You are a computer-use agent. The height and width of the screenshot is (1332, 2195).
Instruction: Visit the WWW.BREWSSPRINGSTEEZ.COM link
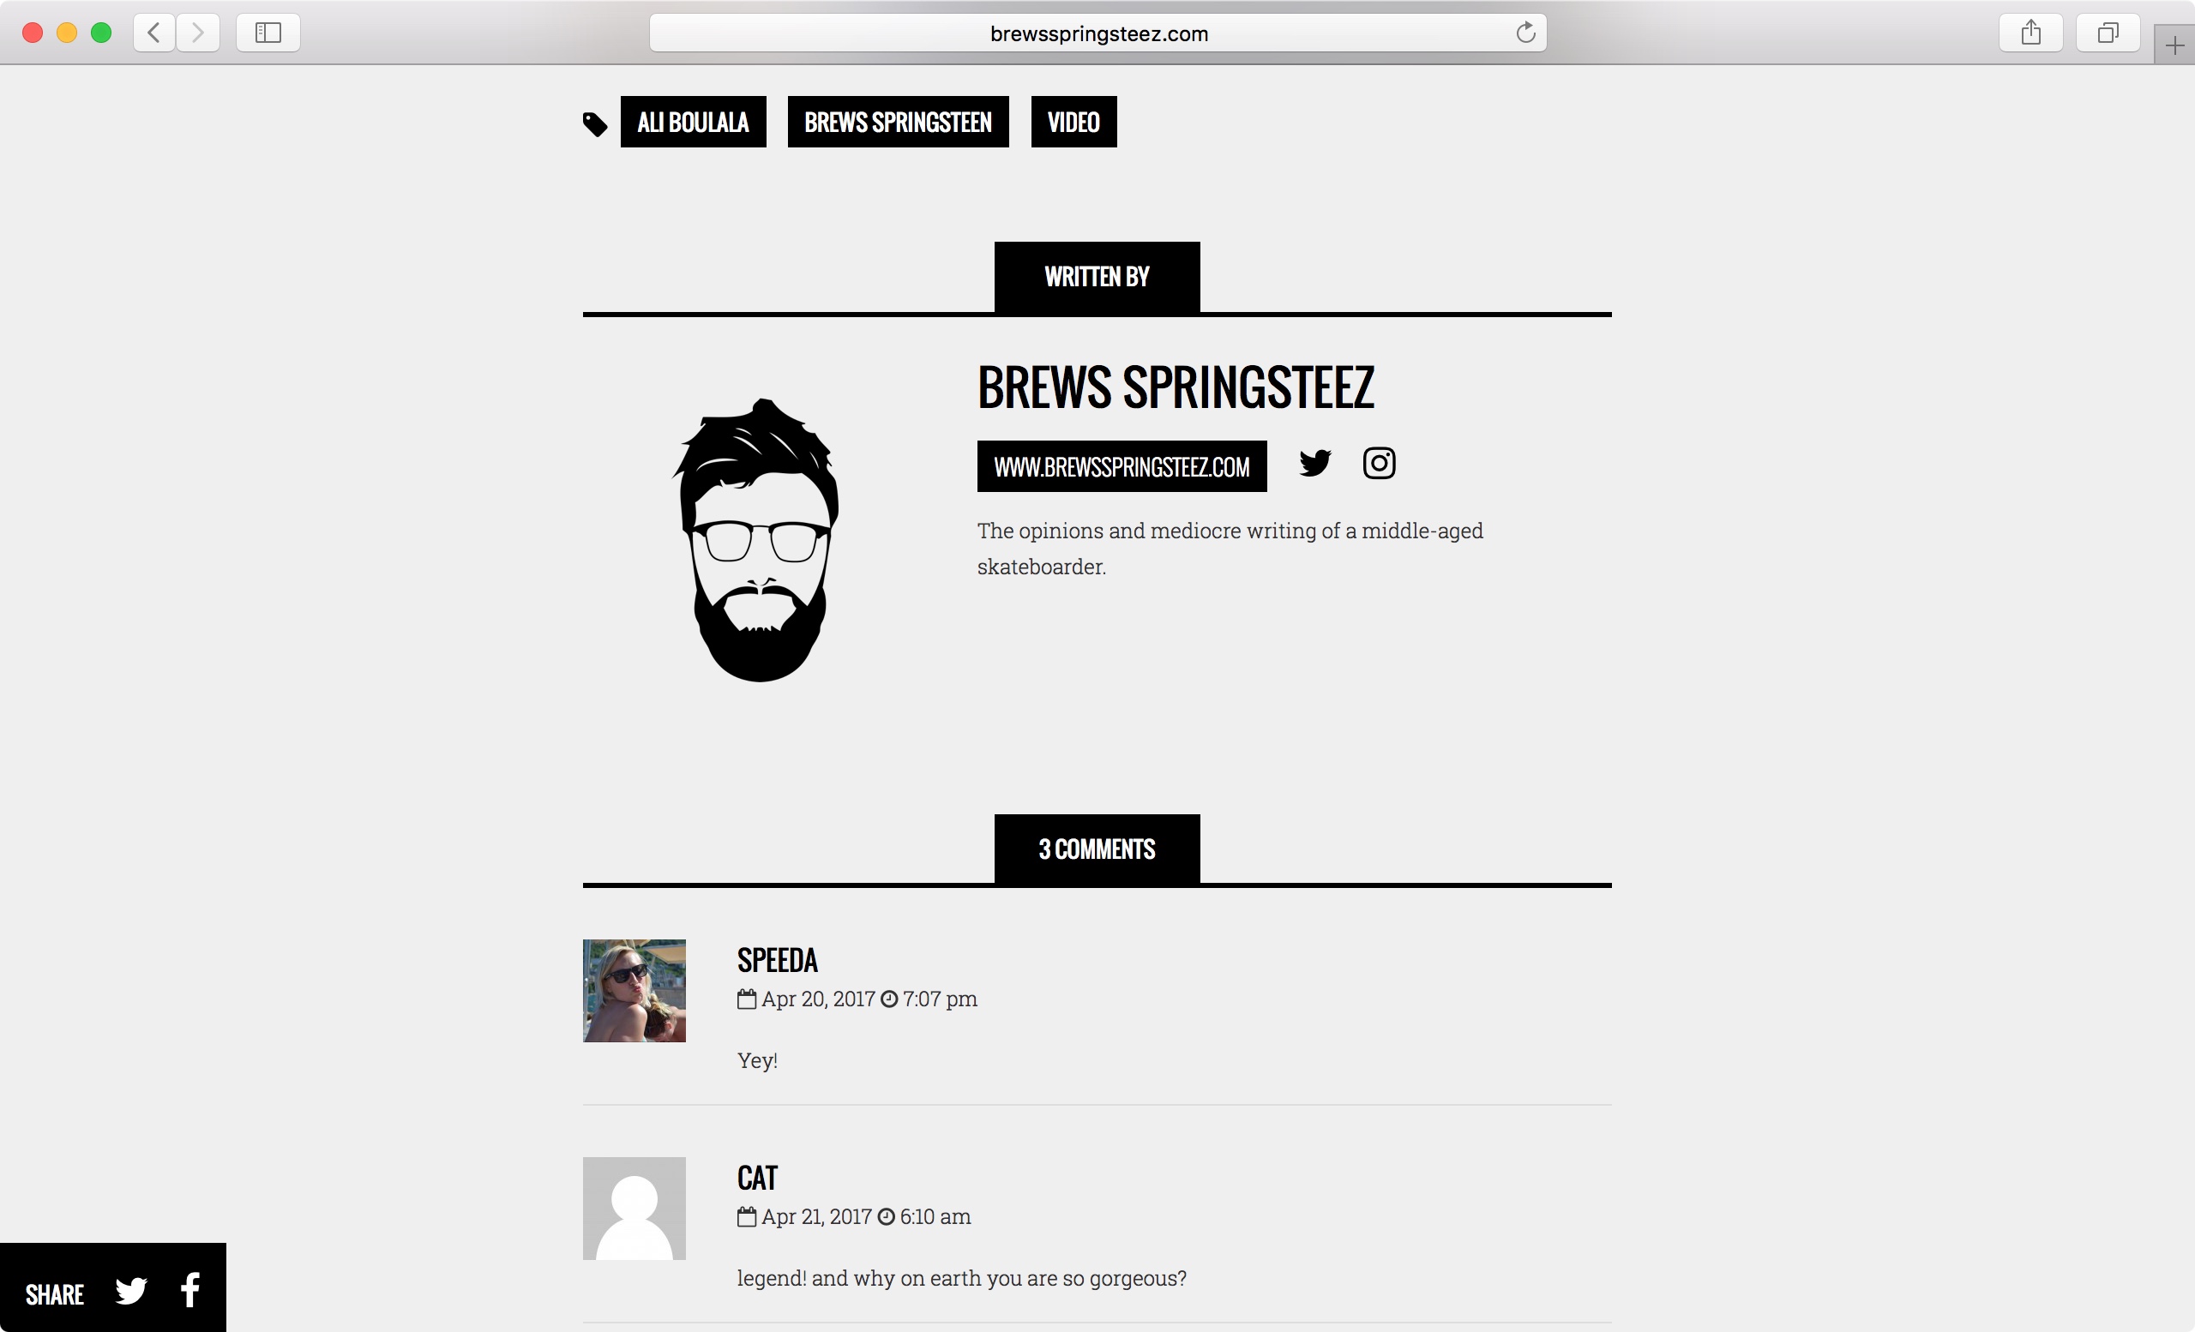tap(1122, 466)
